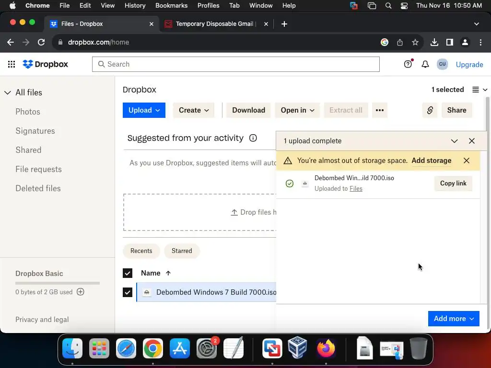Go back with Chrome's back arrow
The height and width of the screenshot is (368, 491).
(11, 42)
